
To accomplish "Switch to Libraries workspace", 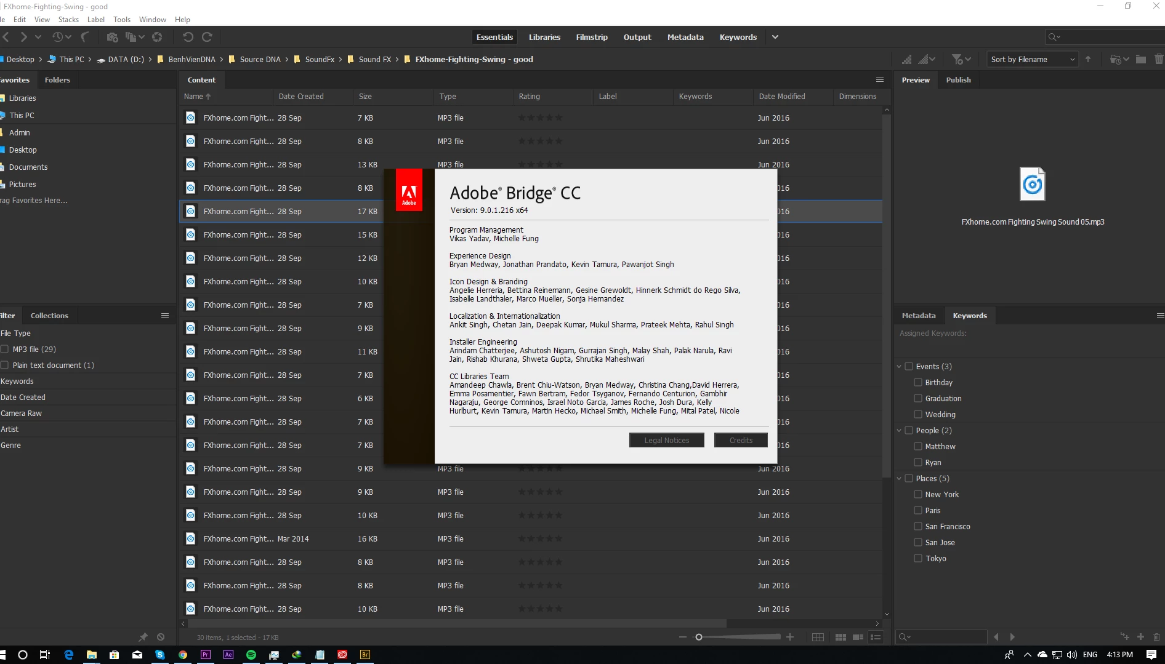I will pyautogui.click(x=544, y=37).
